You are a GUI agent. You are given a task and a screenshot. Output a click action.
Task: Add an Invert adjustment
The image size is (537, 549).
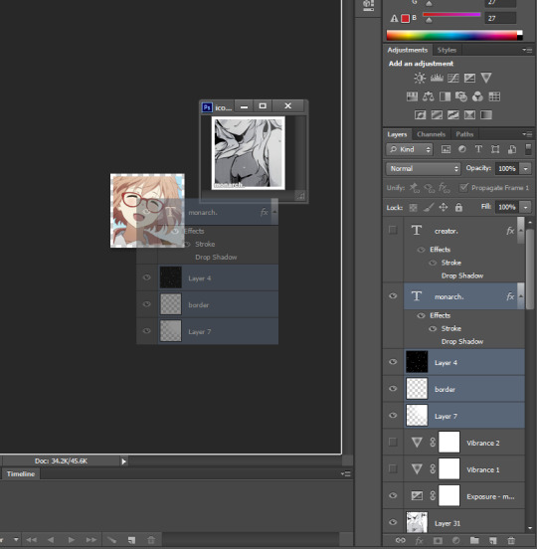tap(420, 114)
